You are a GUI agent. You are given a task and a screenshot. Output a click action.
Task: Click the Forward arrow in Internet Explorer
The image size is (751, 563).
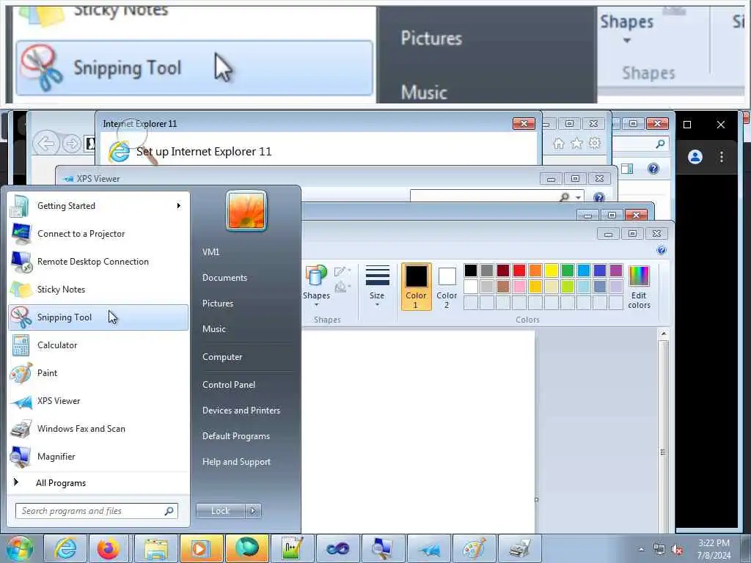coord(72,144)
